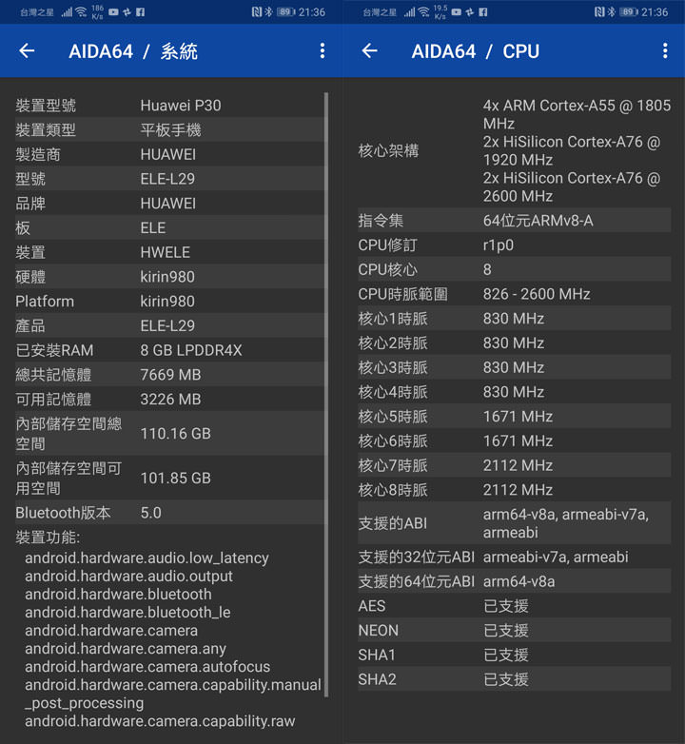Select the 核心5時脈 1671 MHz row
This screenshot has height=744, width=685.
514,416
